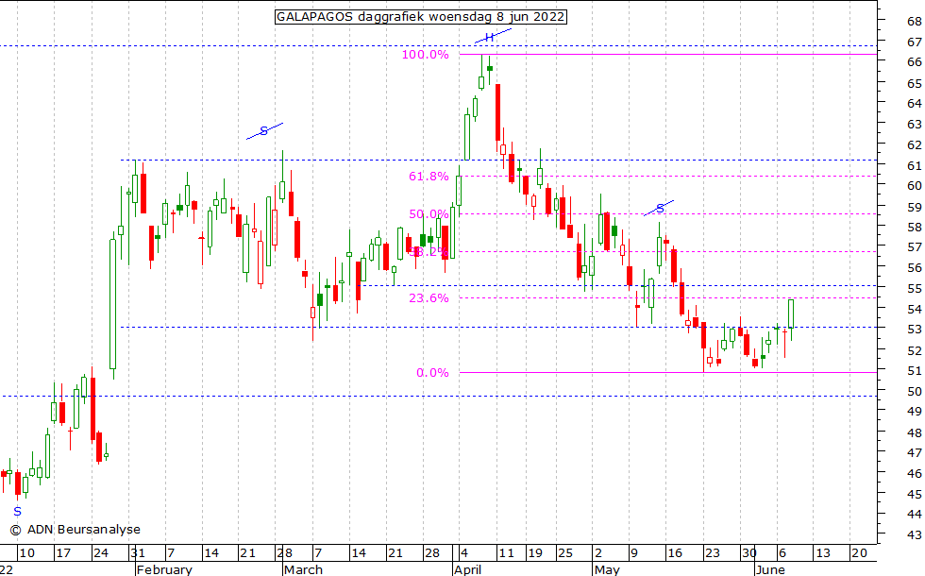Click the blue 'S' marker below the January lows
925x576 pixels.
tap(17, 512)
